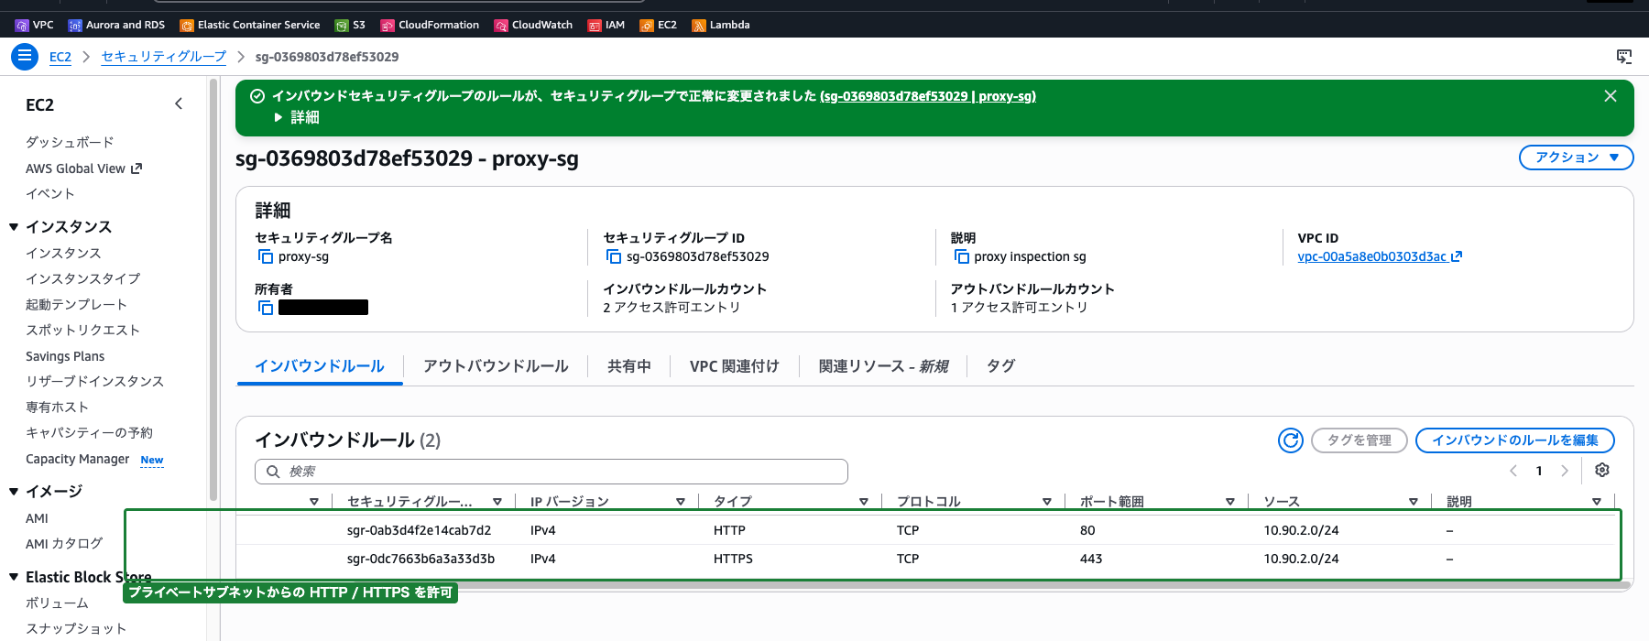Open Capacity Manager in the sidebar
The width and height of the screenshot is (1649, 641).
(x=78, y=459)
